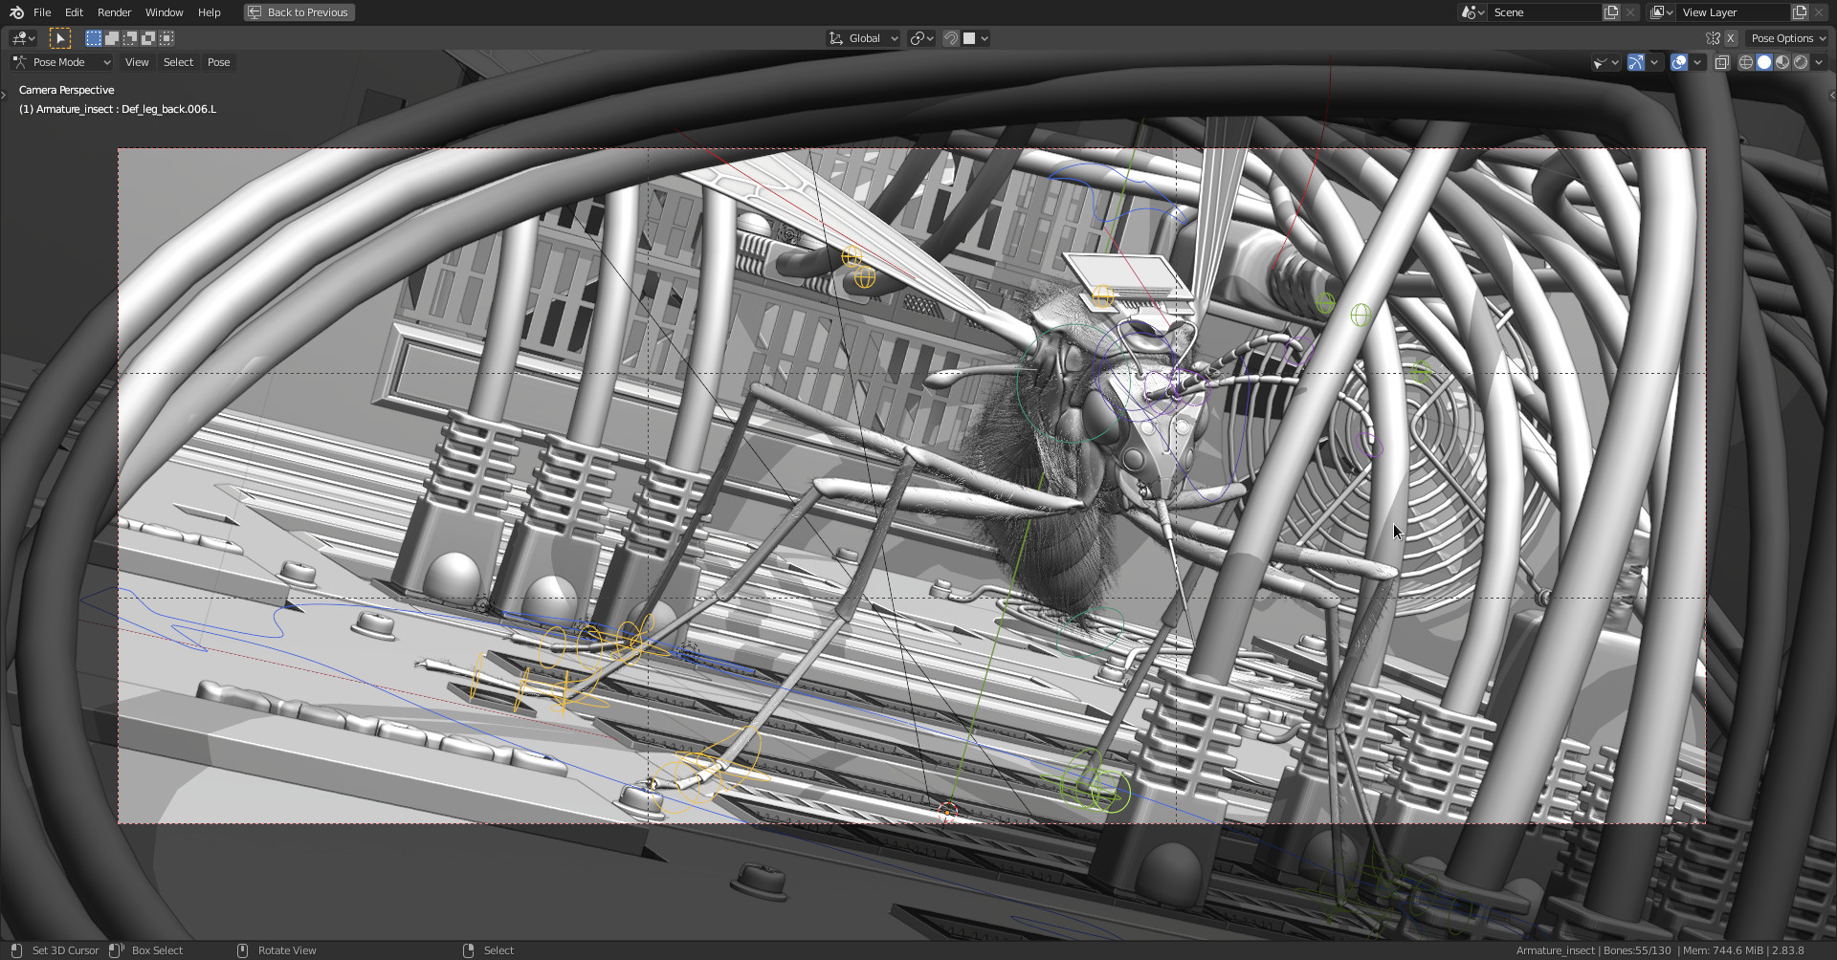Add a new View Layer

pos(1800,12)
